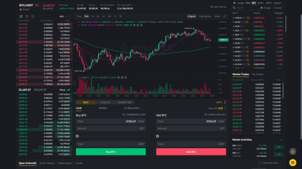Image resolution: width=302 pixels, height=169 pixels.
Task: Click the favorites star in the pair list header
Action: (x=234, y=3)
